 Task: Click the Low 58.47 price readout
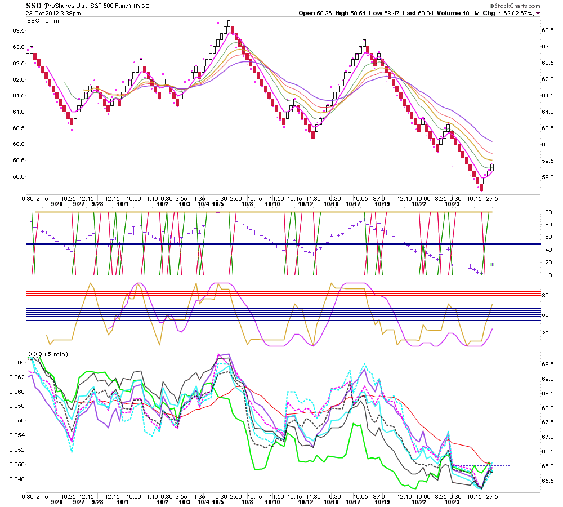(384, 14)
